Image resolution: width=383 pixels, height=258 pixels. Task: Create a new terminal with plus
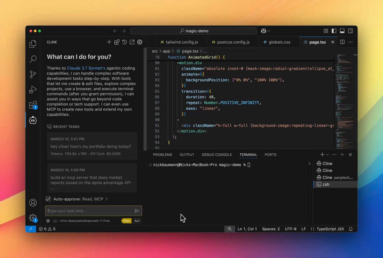tap(322, 155)
